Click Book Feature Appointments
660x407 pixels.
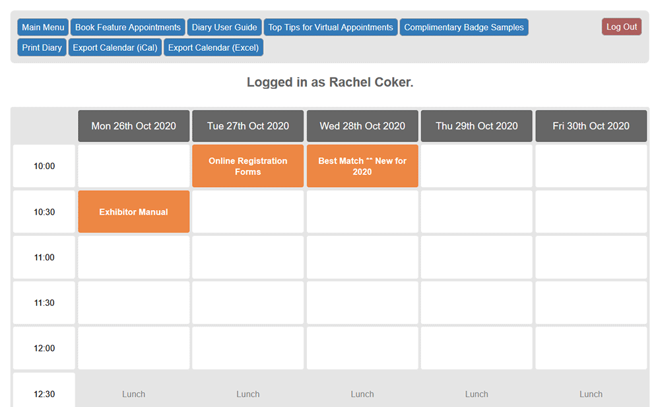coord(127,27)
